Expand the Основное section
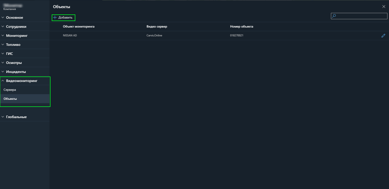Screen dimensions: 389x189 tap(14, 17)
